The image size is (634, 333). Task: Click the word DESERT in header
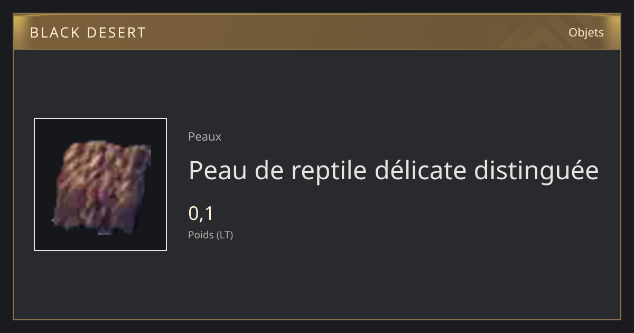click(116, 33)
